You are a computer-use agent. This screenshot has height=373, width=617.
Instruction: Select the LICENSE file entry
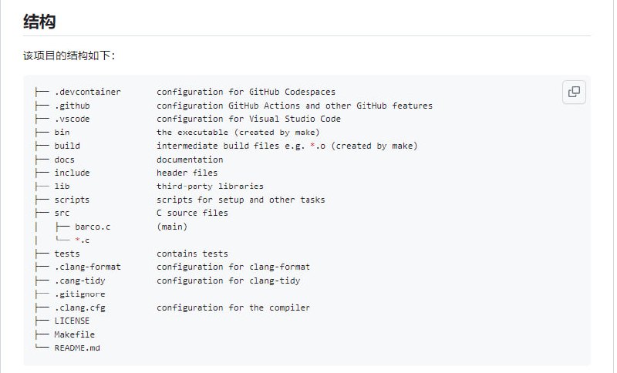click(72, 321)
